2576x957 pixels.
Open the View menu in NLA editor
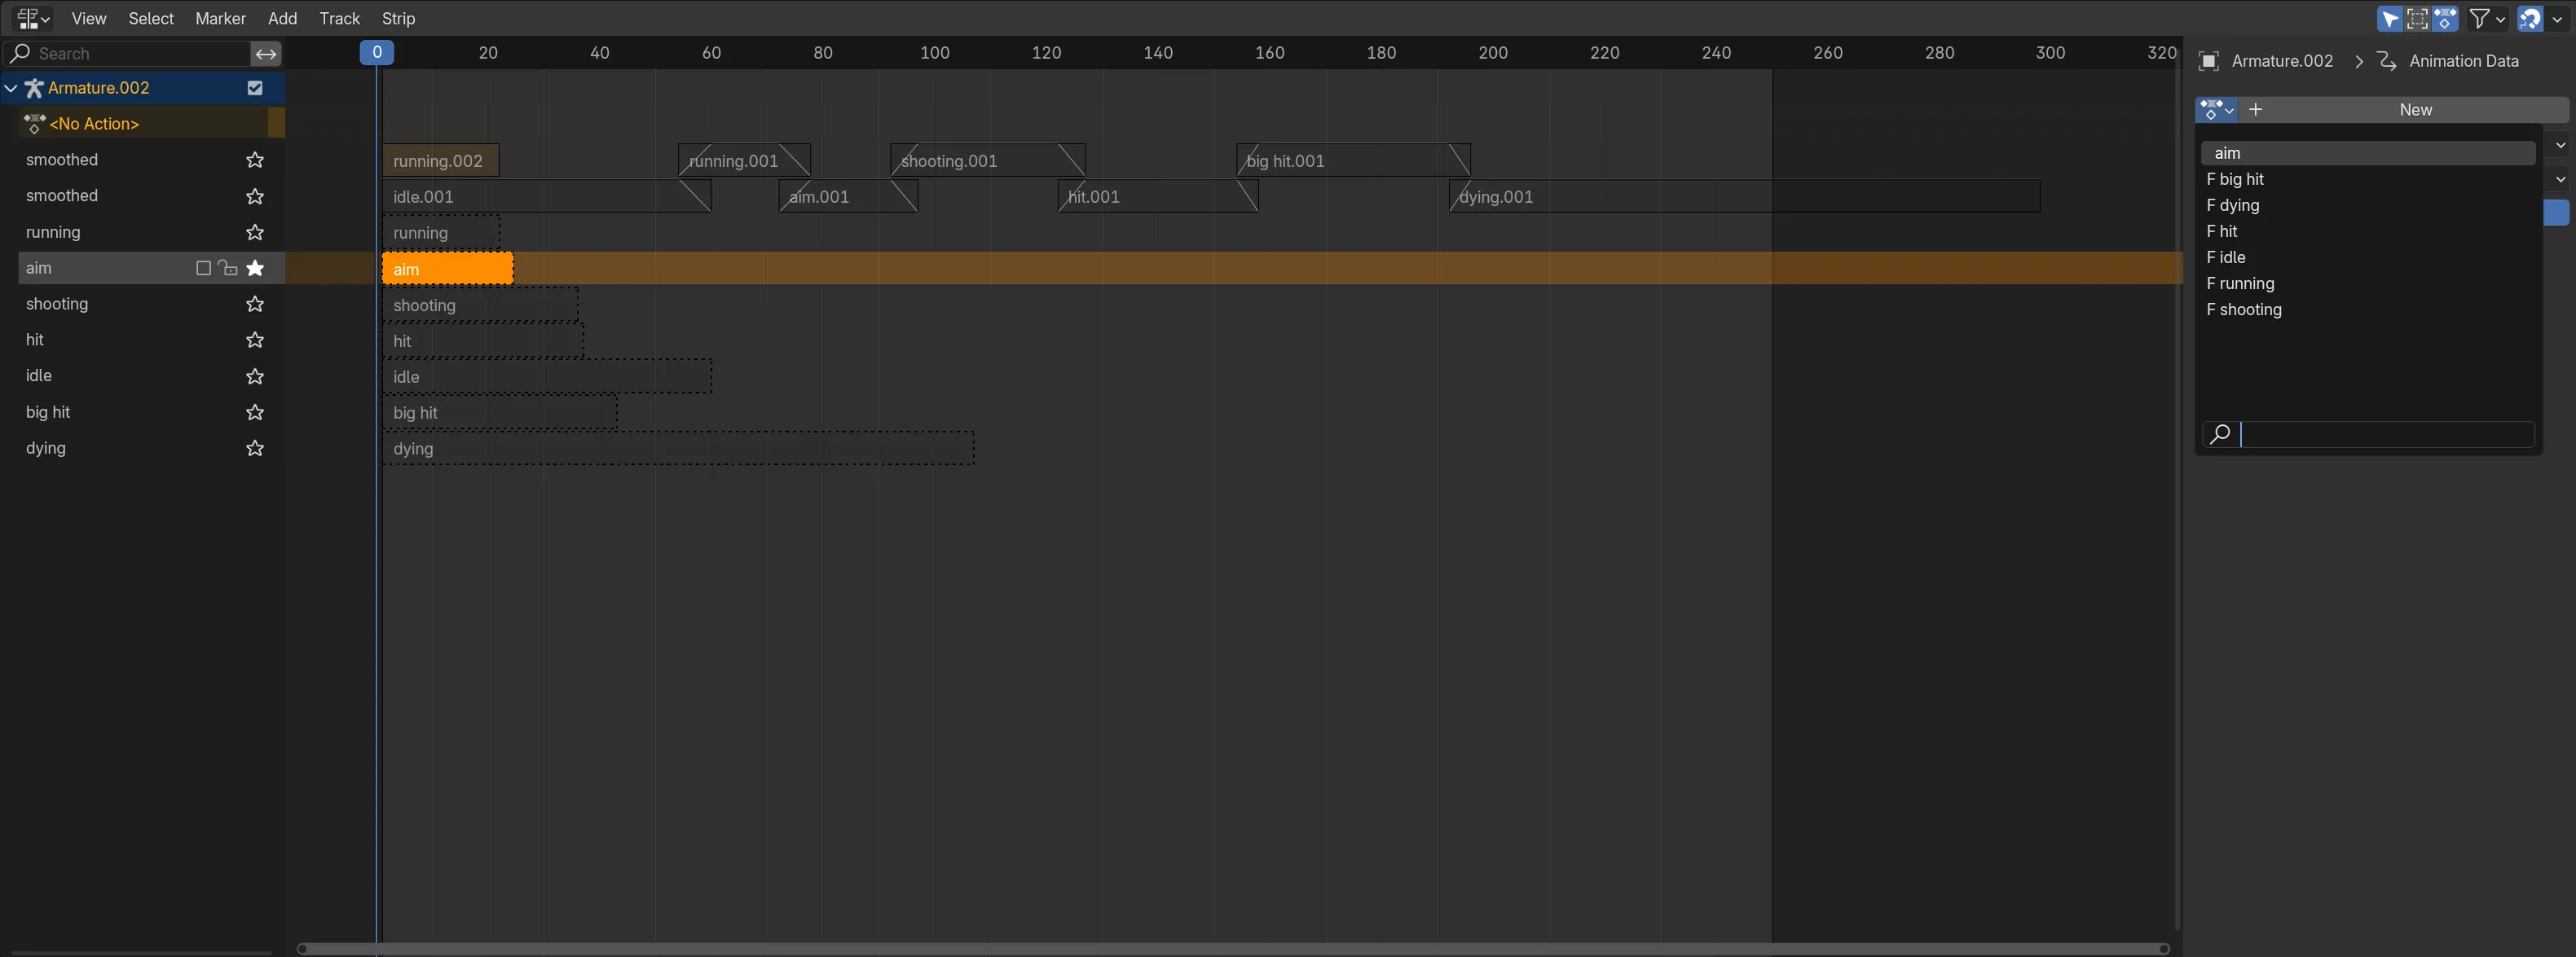tap(87, 18)
